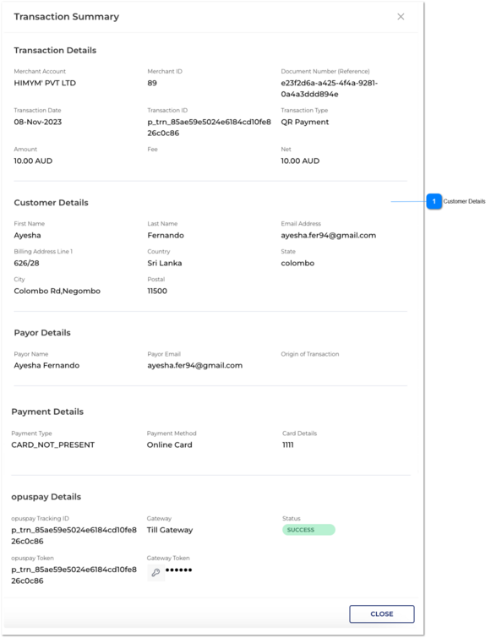Click the Fee label

[153, 150]
